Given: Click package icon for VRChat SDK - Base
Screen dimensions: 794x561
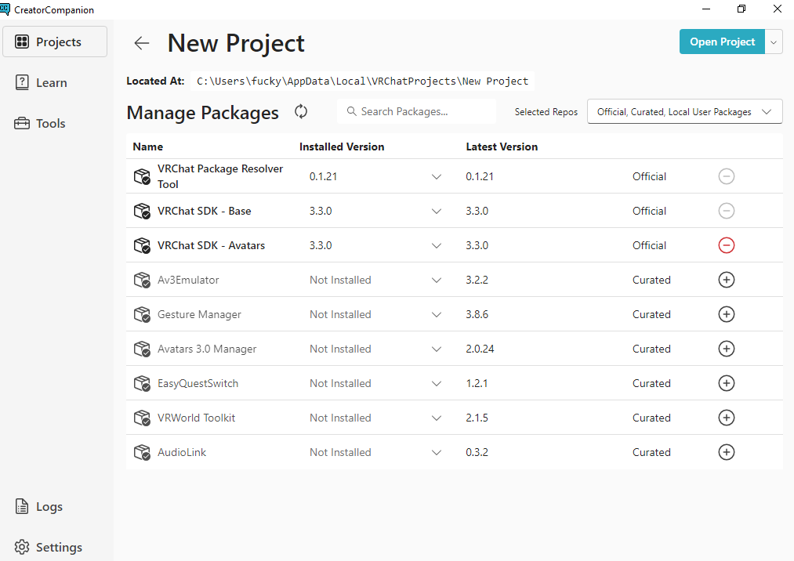Looking at the screenshot, I should pos(142,211).
